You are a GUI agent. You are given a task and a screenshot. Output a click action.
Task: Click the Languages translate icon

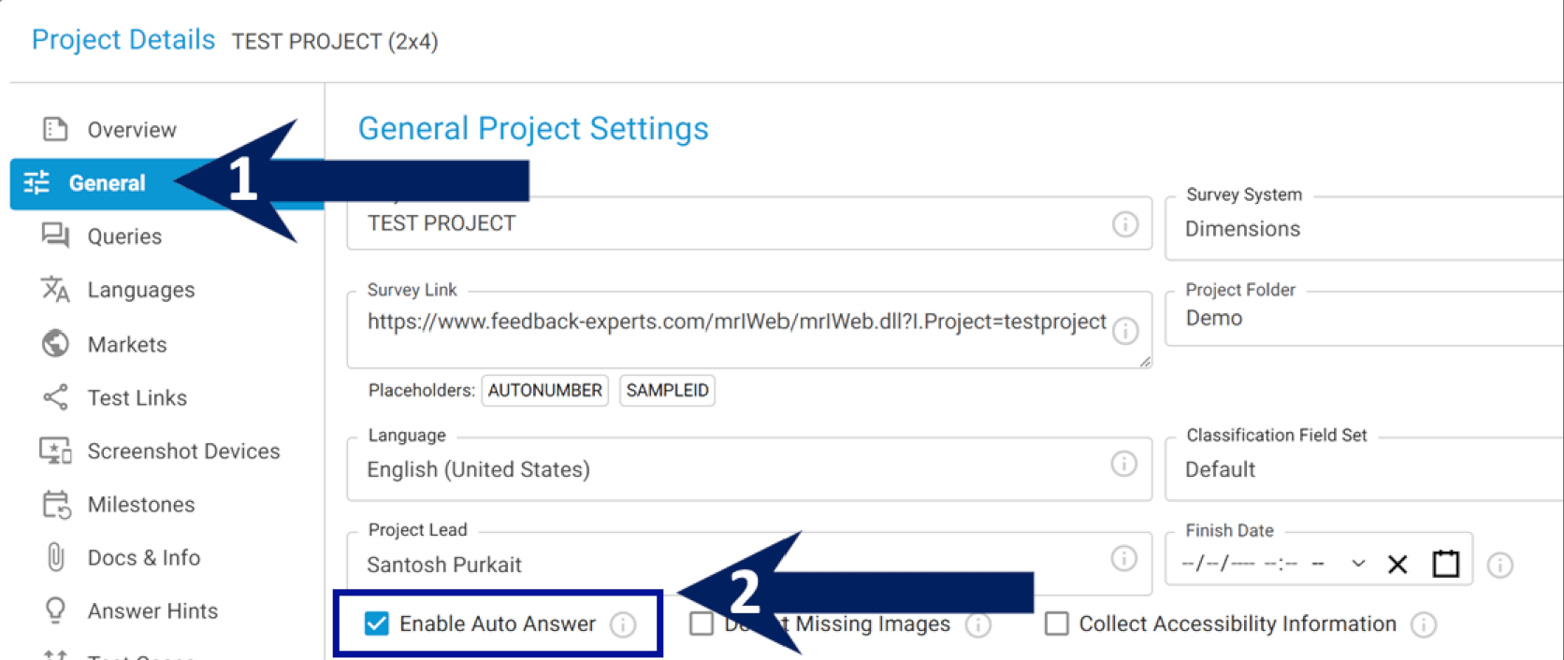point(55,290)
